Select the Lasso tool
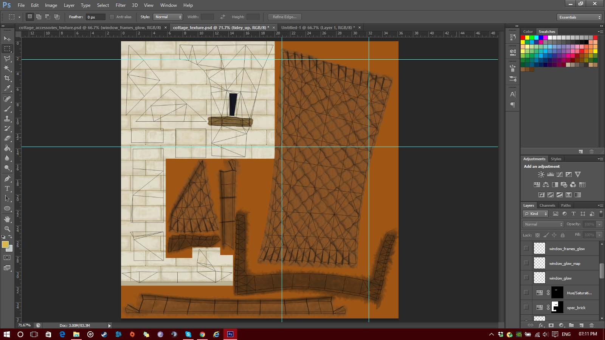605x340 pixels. (7, 59)
